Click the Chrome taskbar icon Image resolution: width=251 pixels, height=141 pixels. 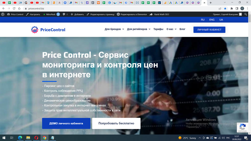coord(44,138)
